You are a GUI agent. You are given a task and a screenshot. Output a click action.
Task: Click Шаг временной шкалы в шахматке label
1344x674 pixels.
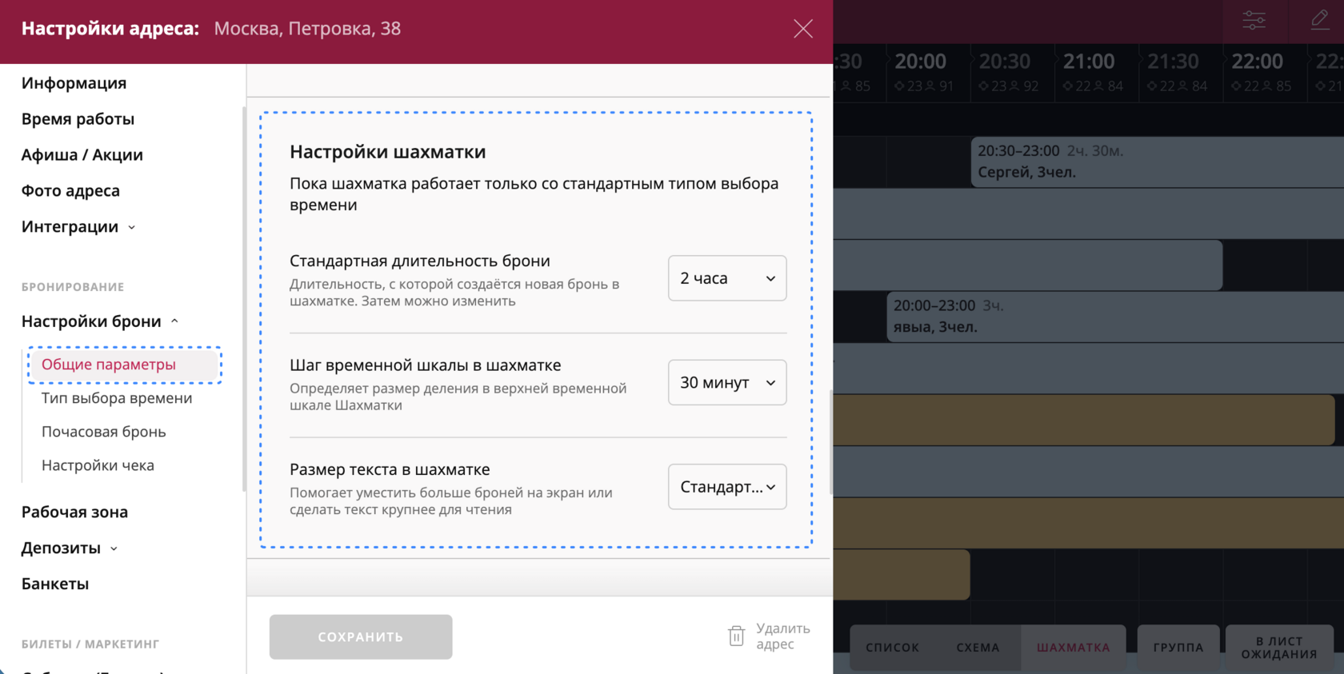[x=426, y=365]
